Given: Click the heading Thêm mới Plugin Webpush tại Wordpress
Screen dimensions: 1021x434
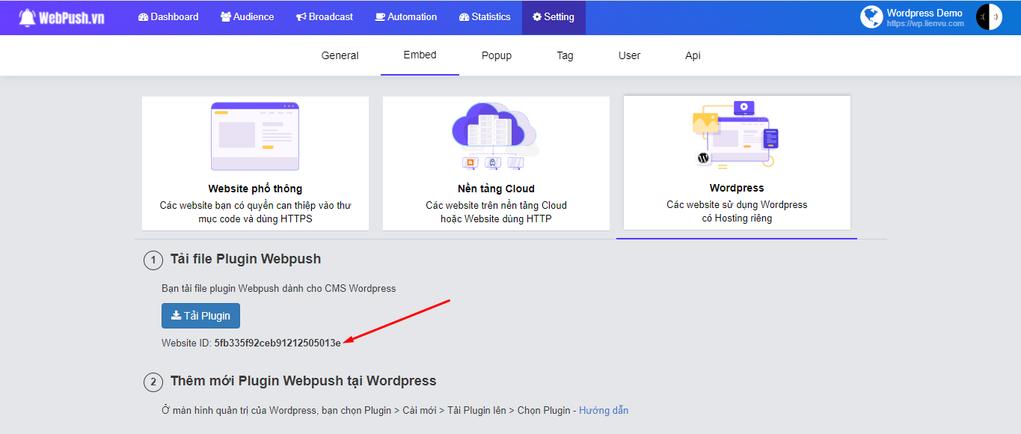Looking at the screenshot, I should click(303, 381).
